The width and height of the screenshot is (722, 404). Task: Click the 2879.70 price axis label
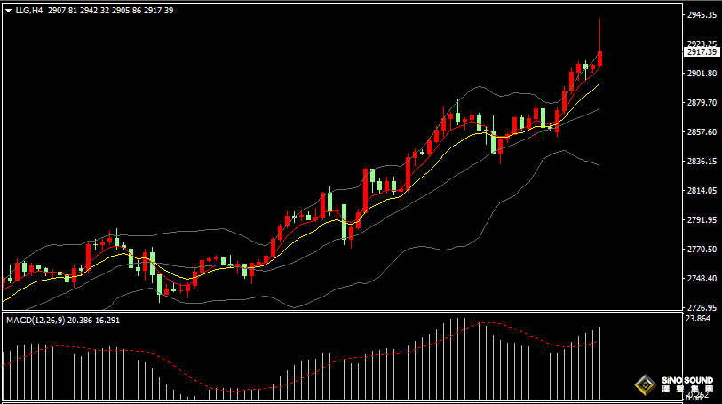pyautogui.click(x=702, y=103)
